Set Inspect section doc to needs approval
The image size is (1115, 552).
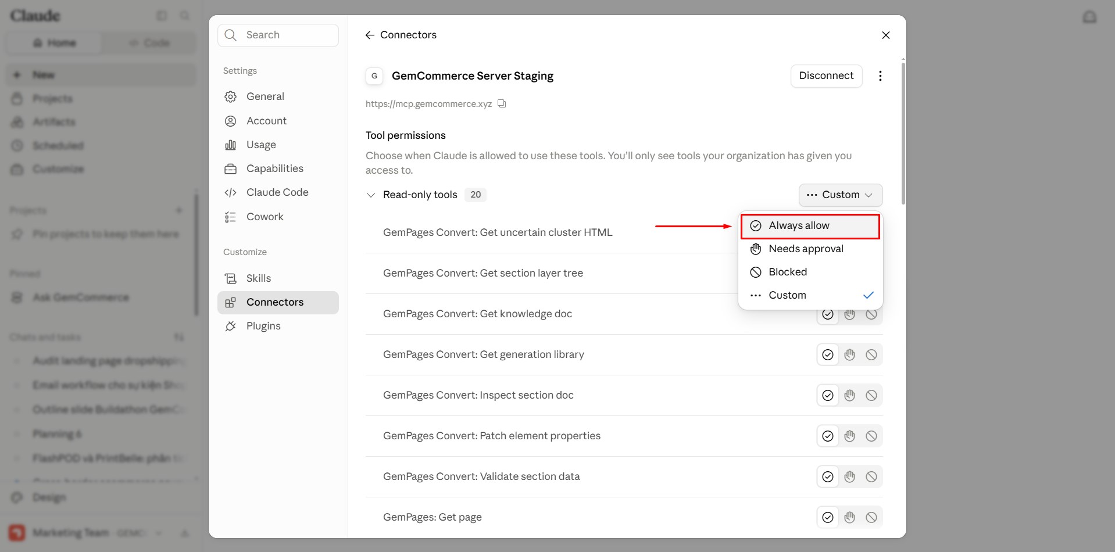[850, 396]
